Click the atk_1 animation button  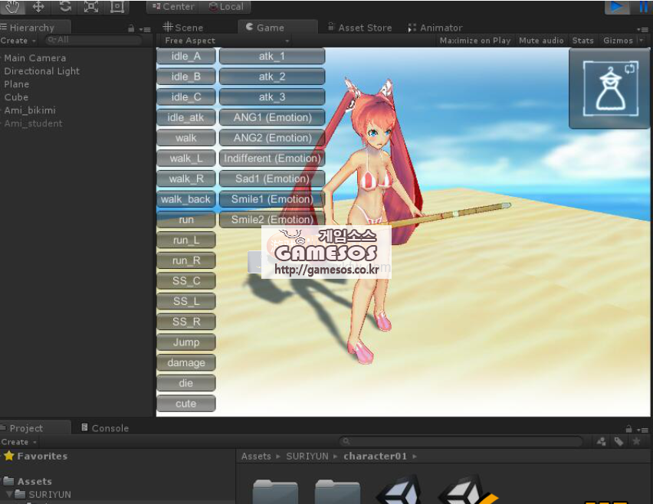pos(272,56)
